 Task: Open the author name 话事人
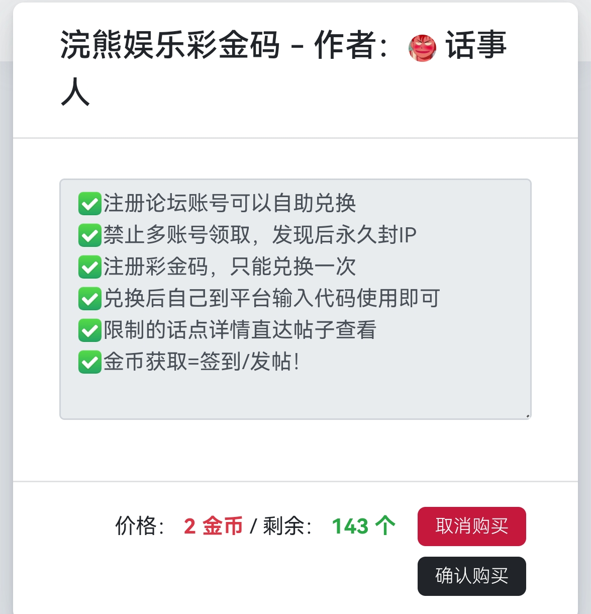[475, 45]
